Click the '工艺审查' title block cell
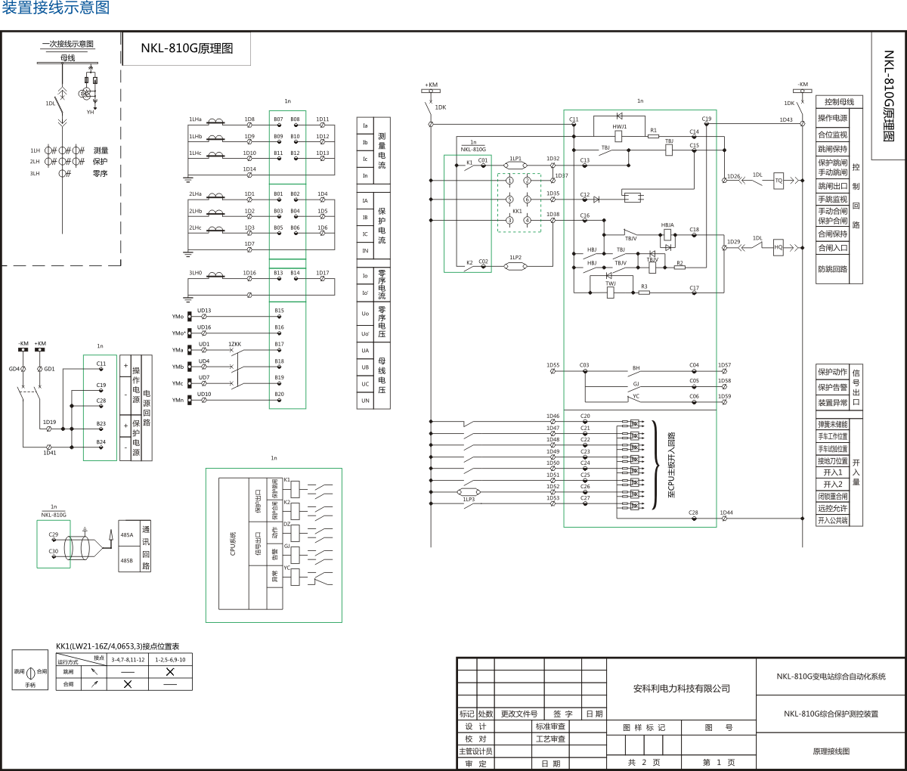The width and height of the screenshot is (907, 771). (550, 739)
